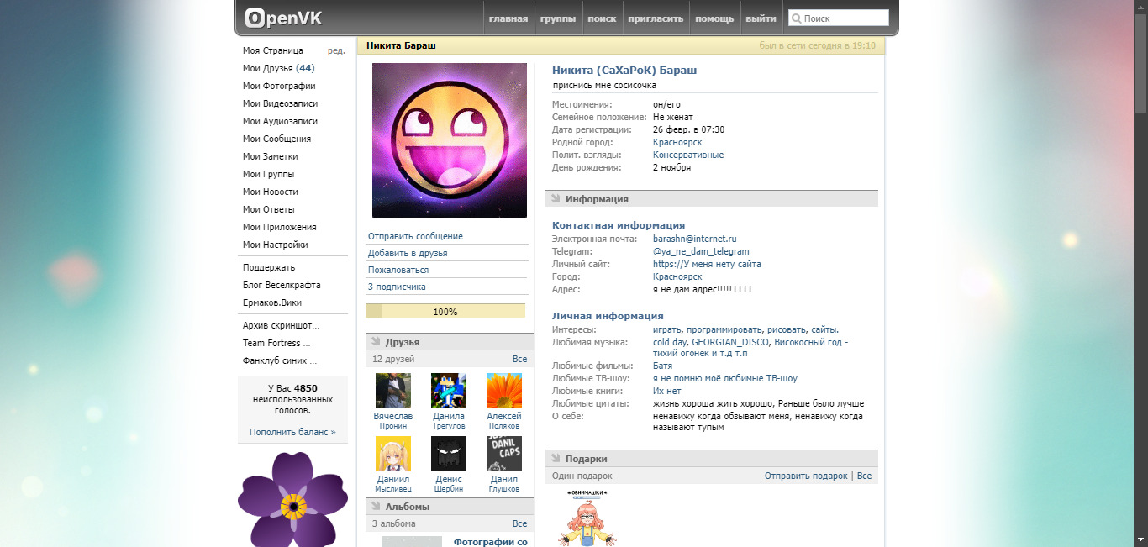Viewport: 1148px width, 547px height.
Task: Open Даниил Мысливец's anime avatar
Action: pyautogui.click(x=393, y=454)
